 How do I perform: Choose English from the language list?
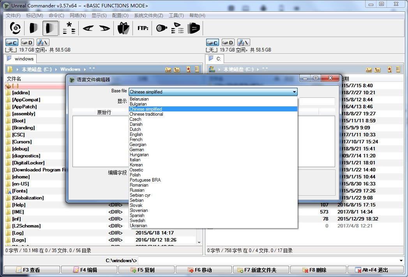tap(213, 134)
